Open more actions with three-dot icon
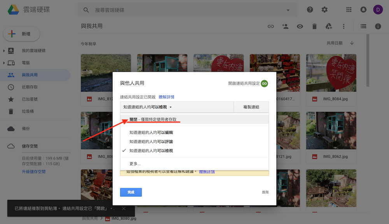The width and height of the screenshot is (389, 224). click(x=343, y=26)
